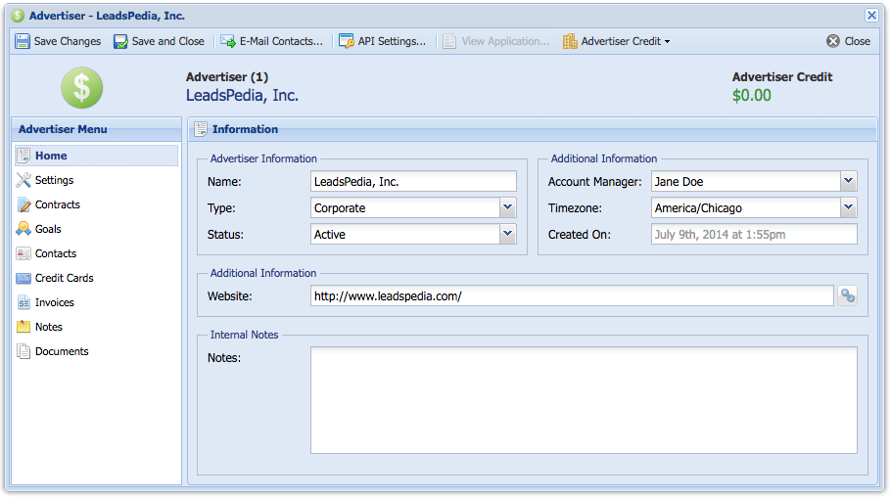Click the Invoices dollar sheet icon
This screenshot has height=497, width=891.
[23, 302]
